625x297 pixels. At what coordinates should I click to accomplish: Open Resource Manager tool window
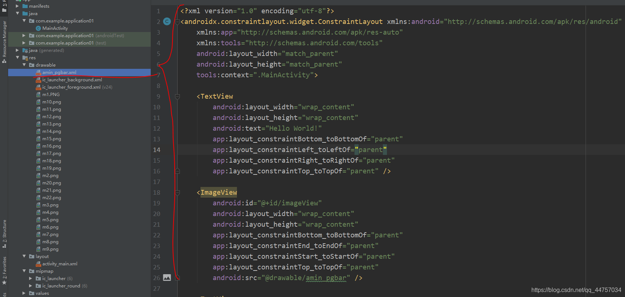click(4, 42)
